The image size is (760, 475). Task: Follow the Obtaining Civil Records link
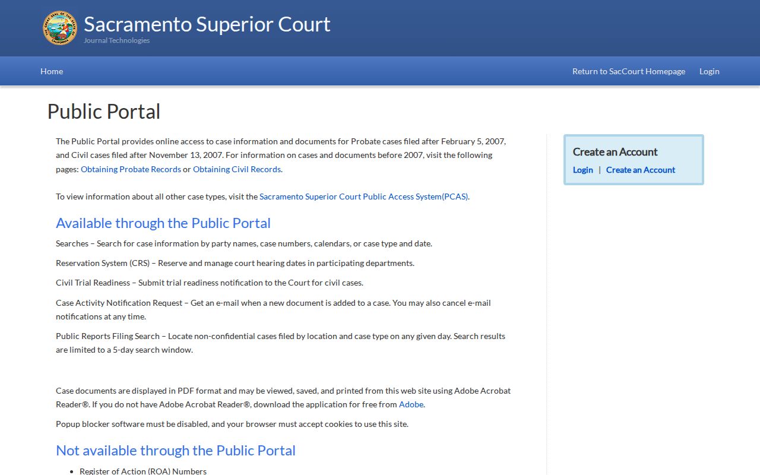click(x=237, y=169)
